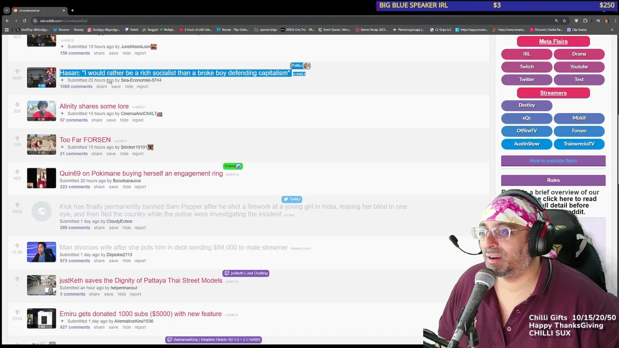
Task: Open the C2 Gripz LLC bookmark
Action: (x=440, y=29)
